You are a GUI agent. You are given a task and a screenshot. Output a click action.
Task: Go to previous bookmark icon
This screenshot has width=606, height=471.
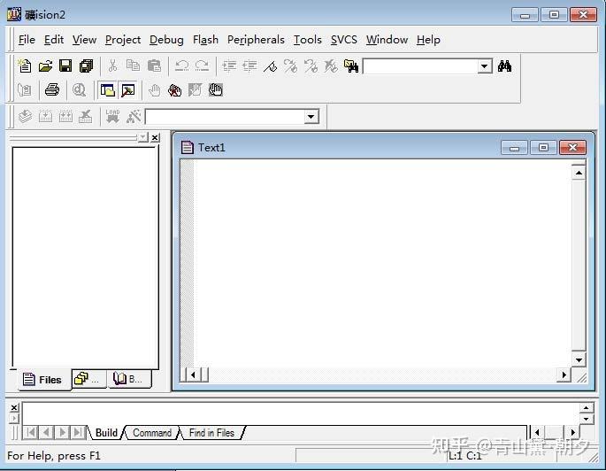click(x=311, y=66)
